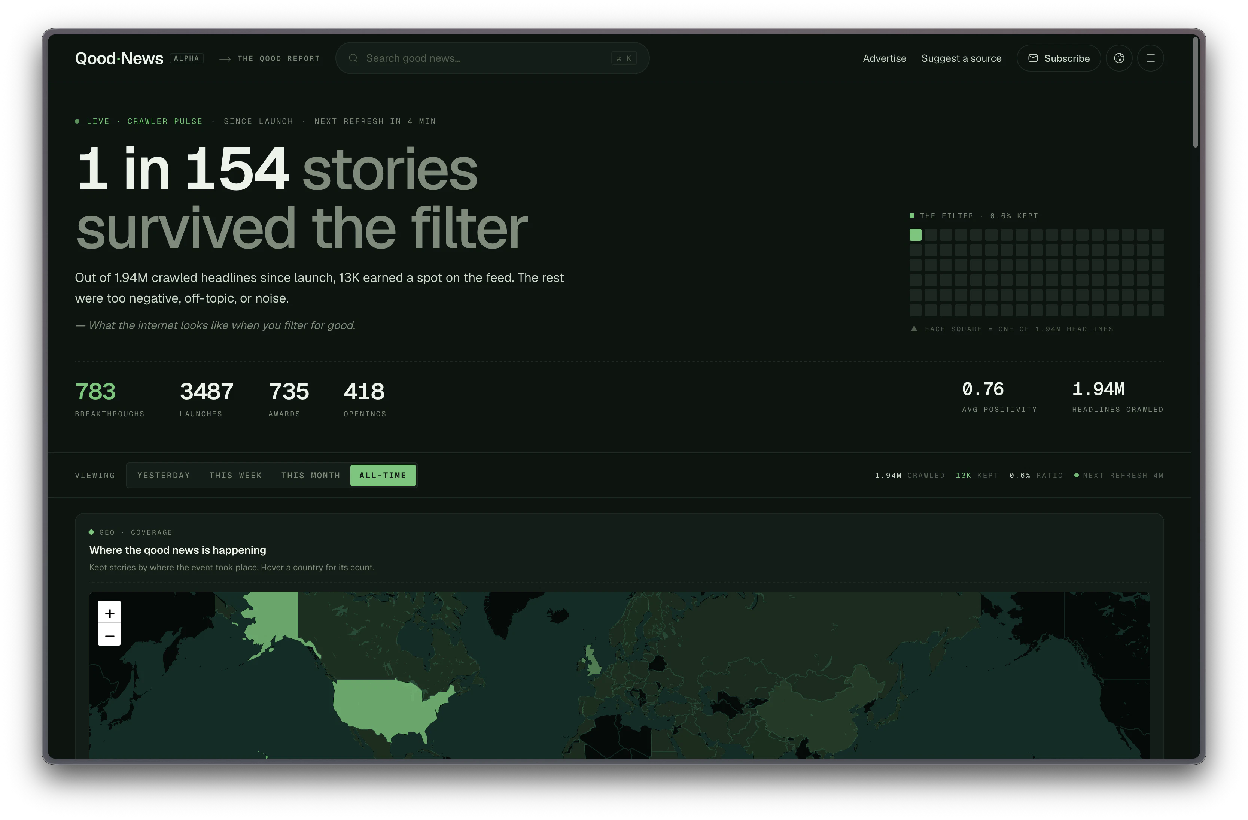Open the Qood News home logo
1248x820 pixels.
[119, 58]
